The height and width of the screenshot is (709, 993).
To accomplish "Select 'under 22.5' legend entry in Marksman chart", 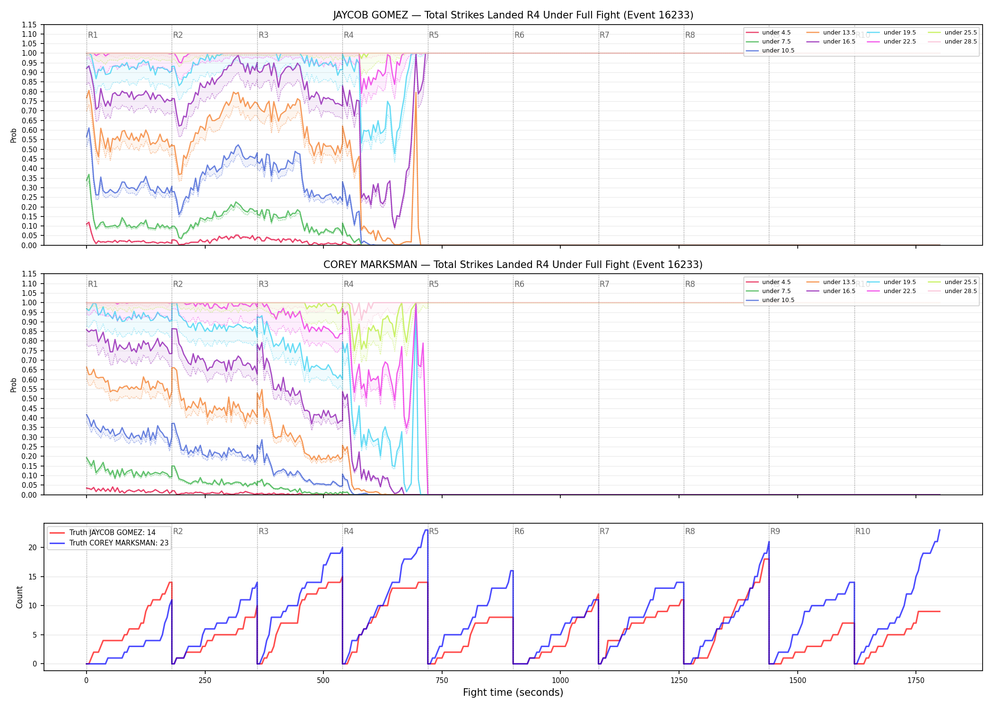I will click(892, 291).
